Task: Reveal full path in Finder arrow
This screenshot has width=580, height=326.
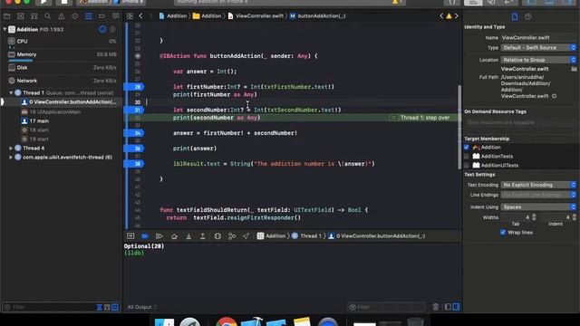Action: point(554,96)
